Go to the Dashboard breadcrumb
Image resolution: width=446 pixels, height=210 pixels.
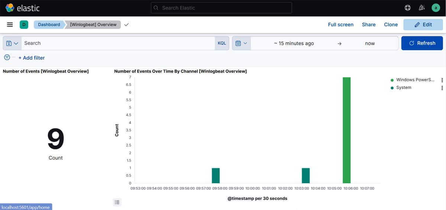49,24
